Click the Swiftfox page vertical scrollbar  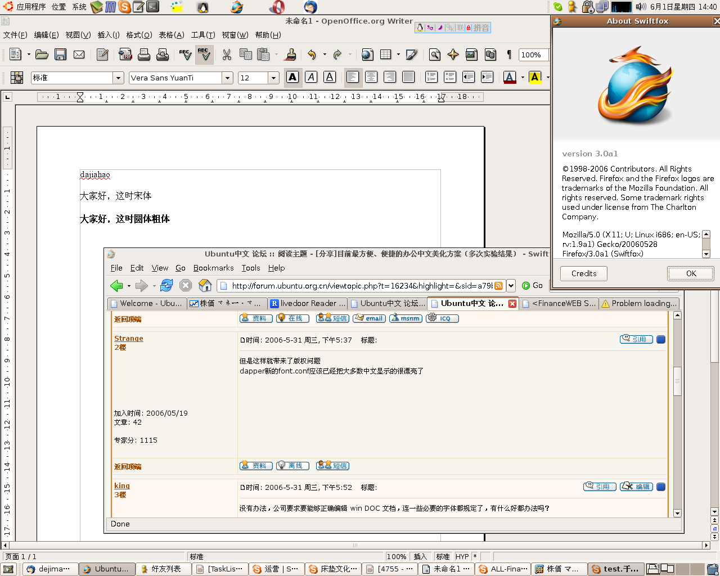[677, 414]
